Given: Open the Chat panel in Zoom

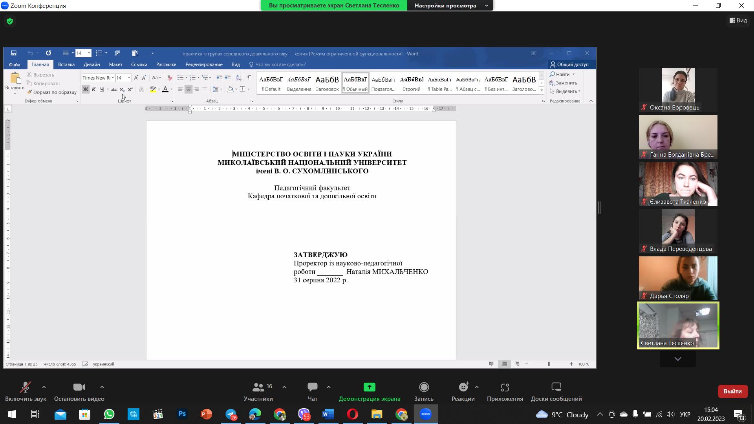Looking at the screenshot, I should pos(313,391).
